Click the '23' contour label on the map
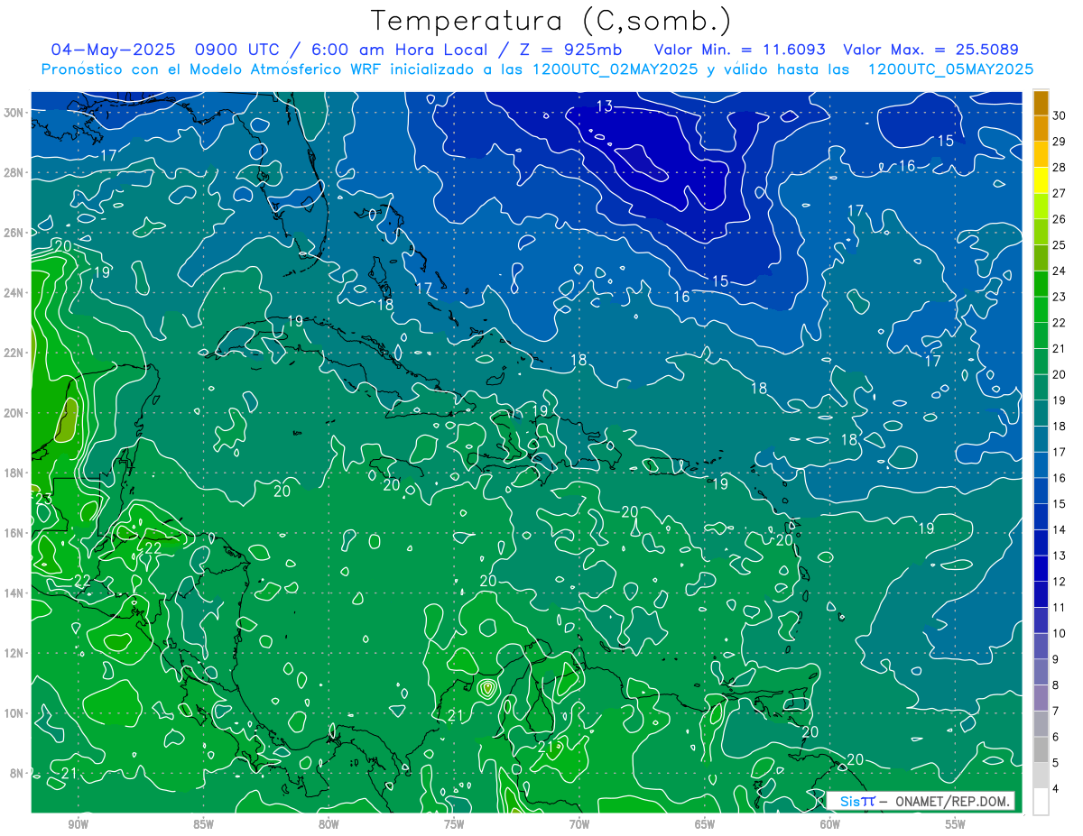1083x836 pixels. [42, 499]
